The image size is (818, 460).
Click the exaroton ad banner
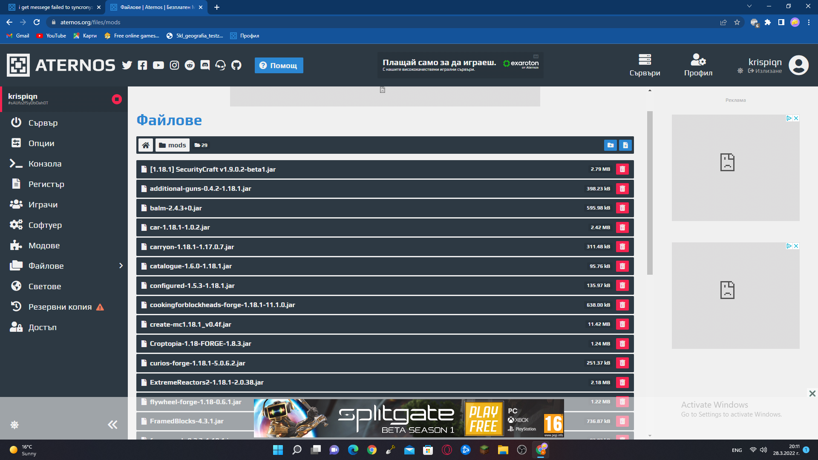point(460,65)
